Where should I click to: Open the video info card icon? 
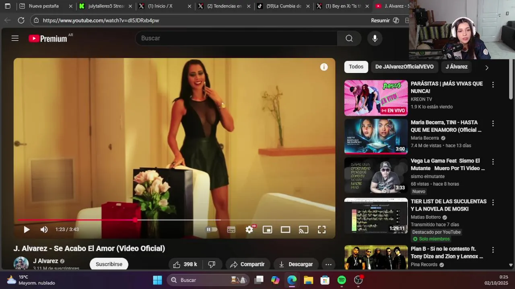click(324, 67)
